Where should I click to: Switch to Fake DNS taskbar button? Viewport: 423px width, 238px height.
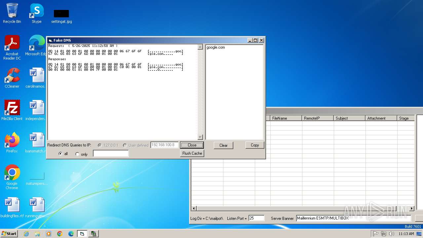pyautogui.click(x=82, y=234)
